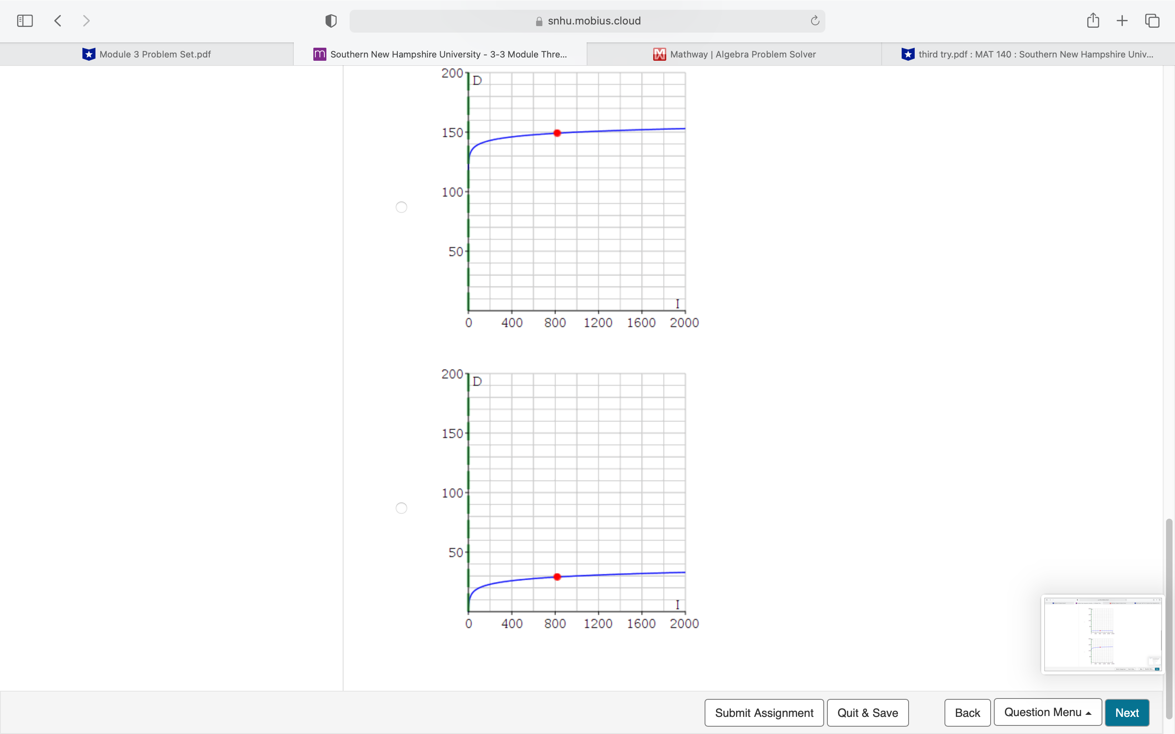Reload the snhu.mobius.cloud page
Image resolution: width=1175 pixels, height=734 pixels.
814,20
